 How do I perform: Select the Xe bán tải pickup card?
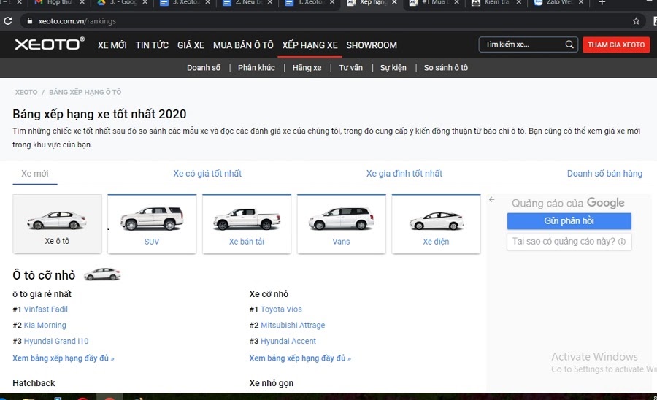click(247, 224)
